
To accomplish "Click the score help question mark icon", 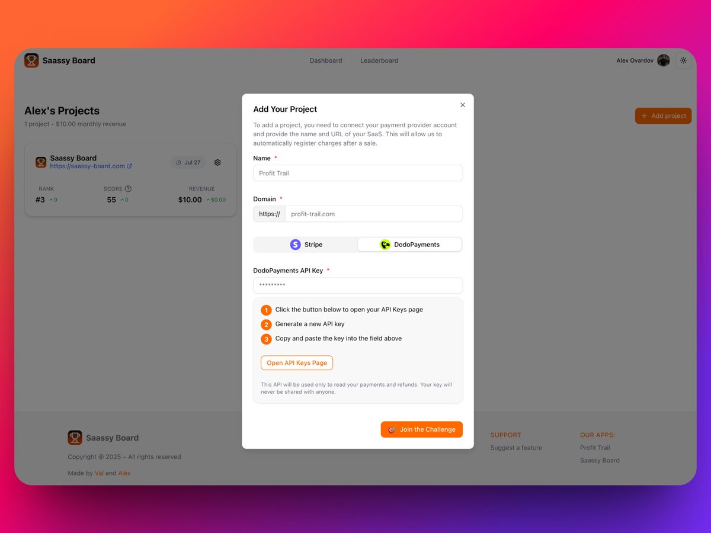I will click(x=128, y=189).
